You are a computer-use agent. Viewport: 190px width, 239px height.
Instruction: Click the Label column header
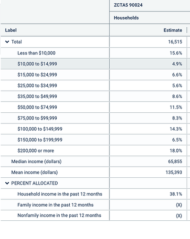11,30
